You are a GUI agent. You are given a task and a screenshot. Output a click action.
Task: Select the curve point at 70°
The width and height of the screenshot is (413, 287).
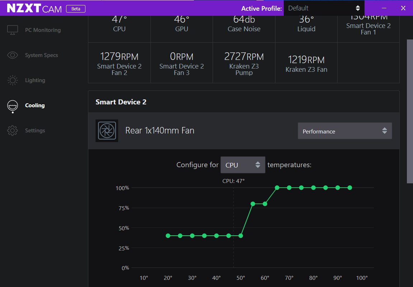point(289,188)
